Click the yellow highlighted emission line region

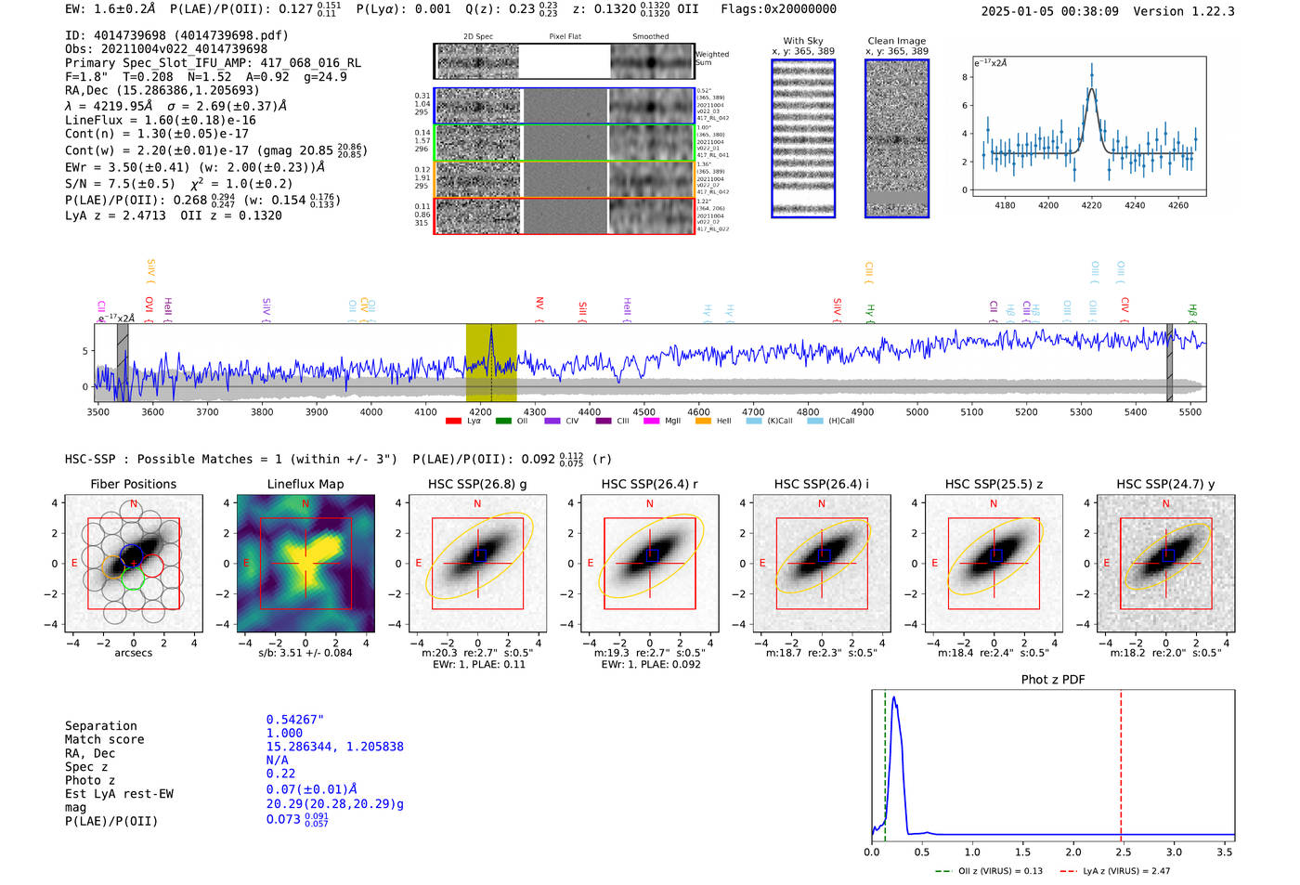pyautogui.click(x=491, y=362)
